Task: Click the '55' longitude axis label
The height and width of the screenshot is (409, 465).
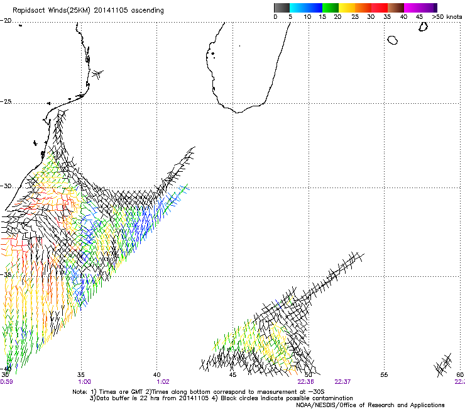Action: [x=384, y=375]
